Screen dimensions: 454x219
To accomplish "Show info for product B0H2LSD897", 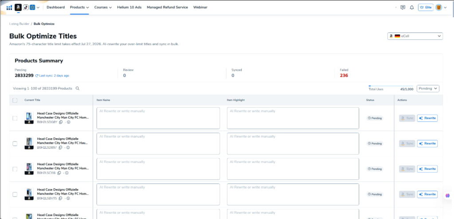I will (x=68, y=148).
